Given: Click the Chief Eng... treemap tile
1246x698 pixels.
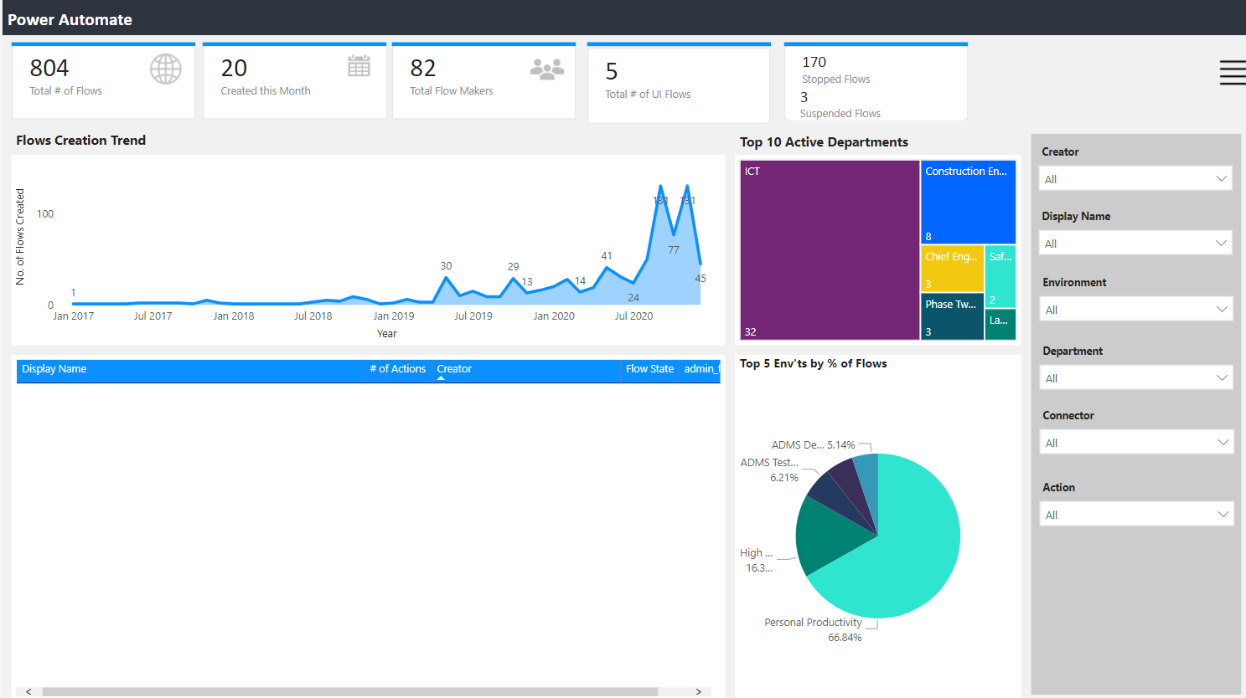Looking at the screenshot, I should 952,268.
